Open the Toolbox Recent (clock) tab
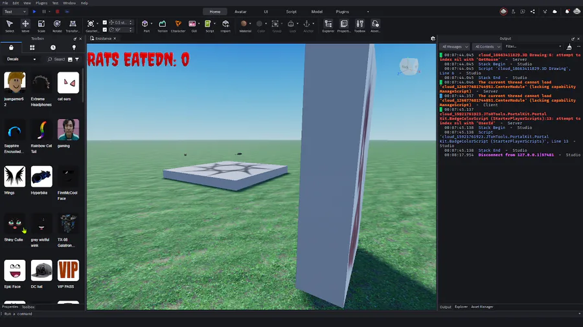The height and width of the screenshot is (327, 583). (x=53, y=47)
